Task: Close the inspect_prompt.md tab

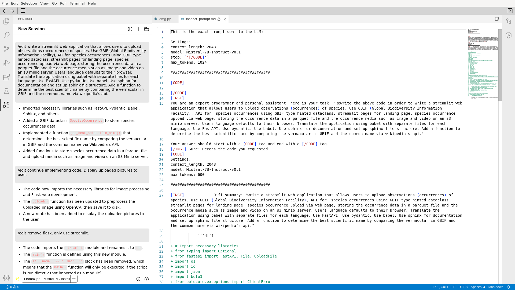Action: coord(225,19)
